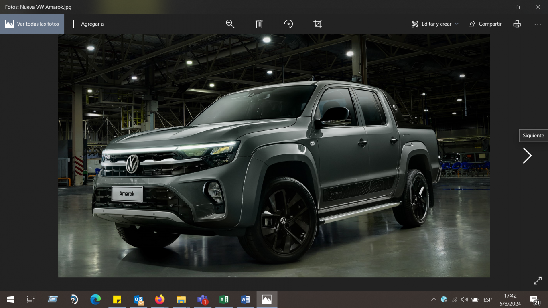Delete photo with trash icon
The width and height of the screenshot is (548, 308).
point(259,24)
